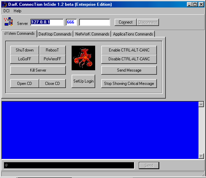Click the port number field showing 666
Viewport: 206px width, 178px height.
click(x=71, y=22)
